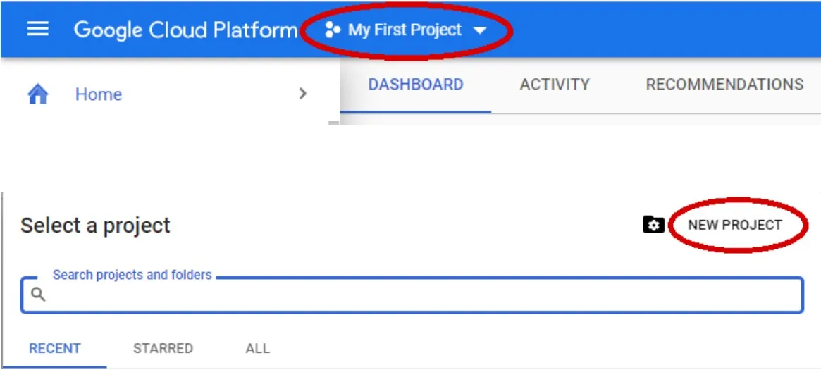Screen dimensions: 821x370
Task: Focus the Search projects and folders field
Action: [412, 295]
